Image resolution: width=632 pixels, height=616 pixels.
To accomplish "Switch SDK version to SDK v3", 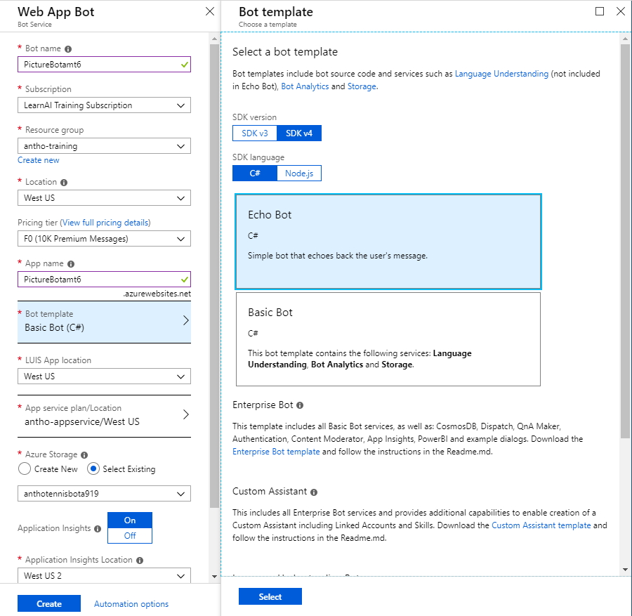I will point(255,133).
